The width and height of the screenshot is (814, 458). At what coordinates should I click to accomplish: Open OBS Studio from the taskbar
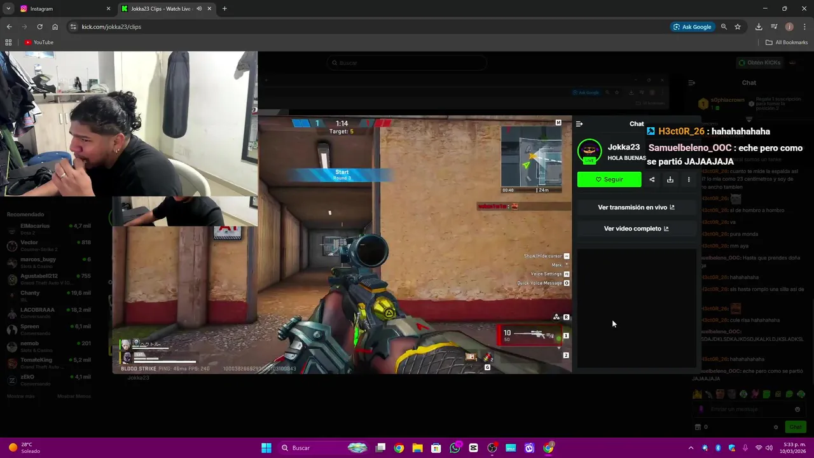tap(492, 448)
